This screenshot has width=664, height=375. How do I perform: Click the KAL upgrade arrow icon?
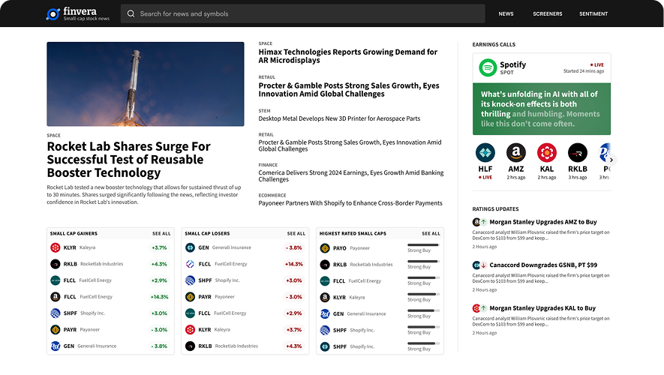484,308
